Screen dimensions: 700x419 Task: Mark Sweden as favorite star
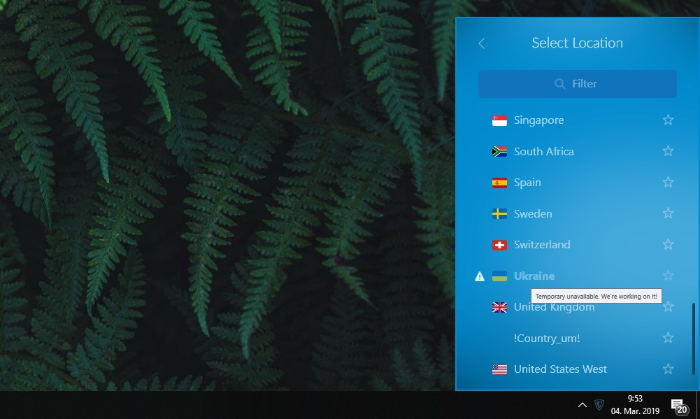pyautogui.click(x=668, y=213)
